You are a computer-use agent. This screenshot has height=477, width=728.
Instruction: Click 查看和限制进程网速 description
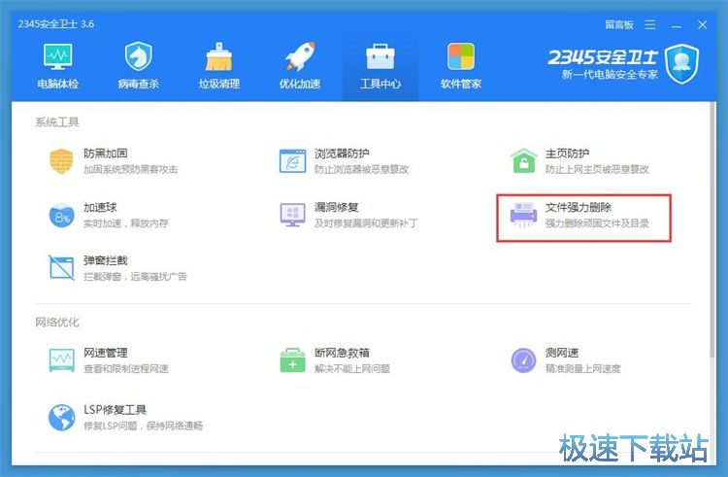coord(126,369)
